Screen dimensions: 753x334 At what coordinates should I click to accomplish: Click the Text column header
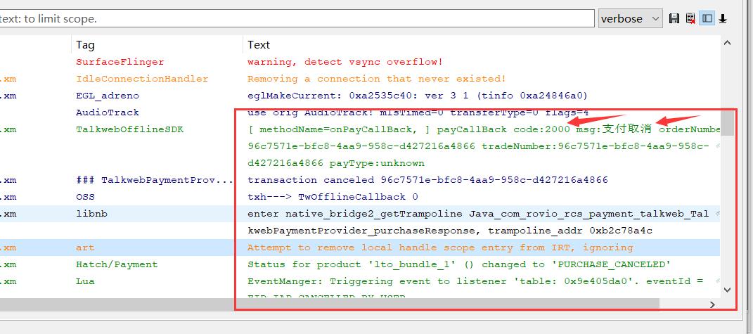pyautogui.click(x=259, y=45)
